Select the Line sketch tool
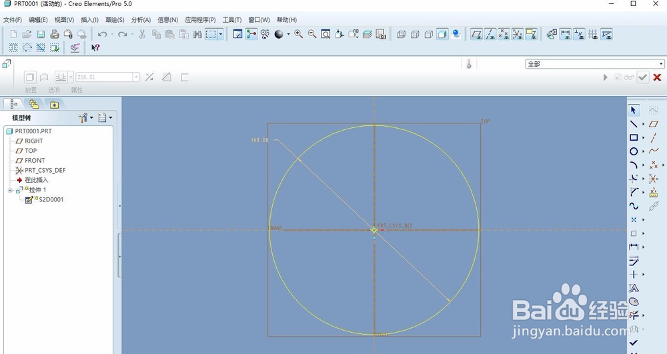Screen dimensions: 667x354 pyautogui.click(x=634, y=124)
